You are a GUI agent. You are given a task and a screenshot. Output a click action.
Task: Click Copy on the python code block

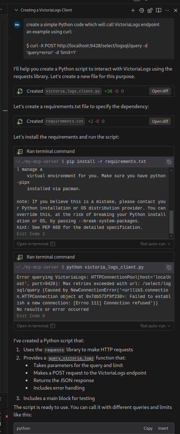click(x=148, y=428)
